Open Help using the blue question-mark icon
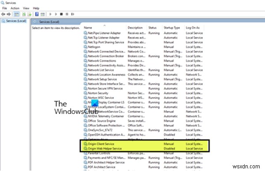This screenshot has width=265, height=171. [x=37, y=14]
